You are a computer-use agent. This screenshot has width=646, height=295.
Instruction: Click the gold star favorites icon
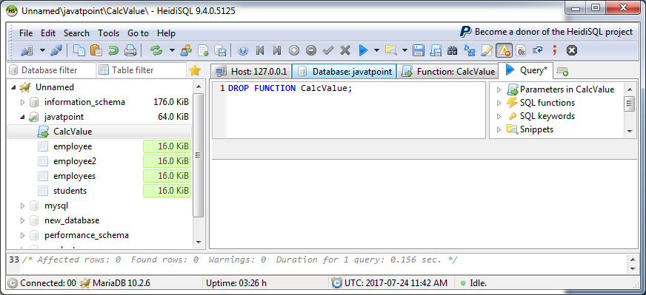click(x=194, y=70)
